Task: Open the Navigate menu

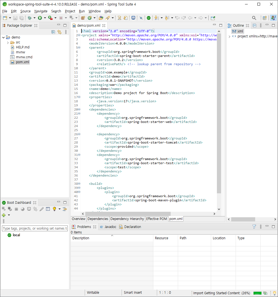Action: 41,11
